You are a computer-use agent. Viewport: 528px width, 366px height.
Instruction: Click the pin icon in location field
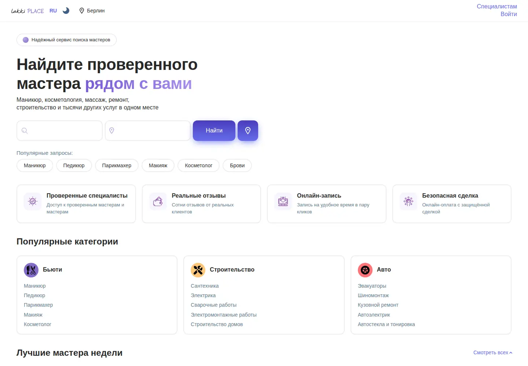[112, 131]
